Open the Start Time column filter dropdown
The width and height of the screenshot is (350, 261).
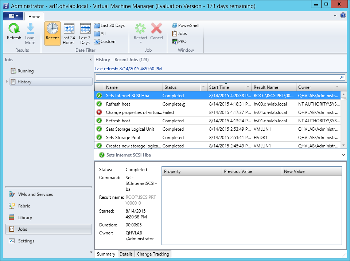[x=248, y=87]
